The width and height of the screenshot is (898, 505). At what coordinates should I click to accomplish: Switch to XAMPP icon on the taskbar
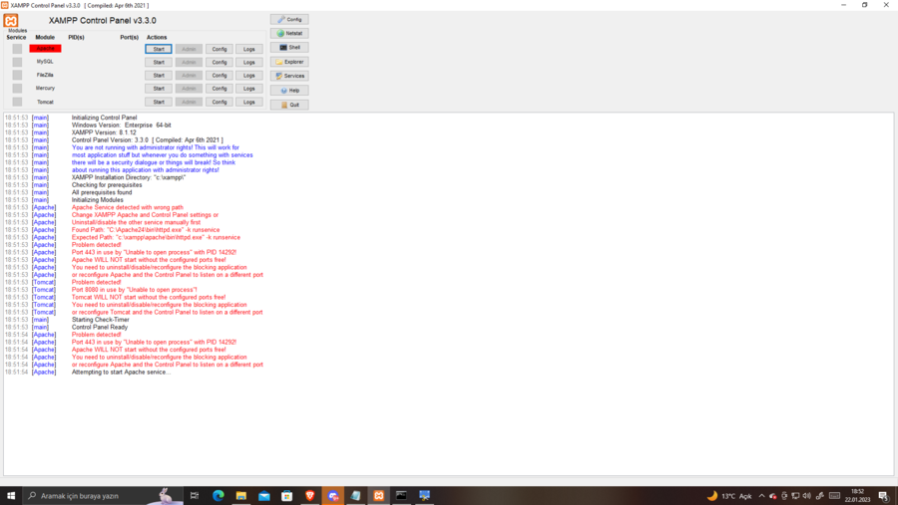coord(378,496)
